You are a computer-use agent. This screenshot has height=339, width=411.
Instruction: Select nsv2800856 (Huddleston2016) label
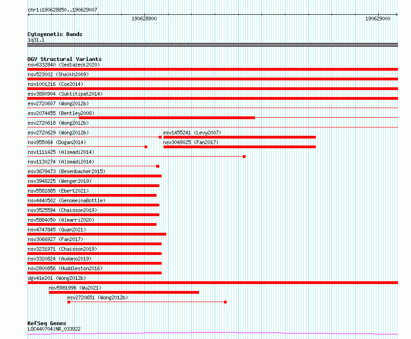65,268
